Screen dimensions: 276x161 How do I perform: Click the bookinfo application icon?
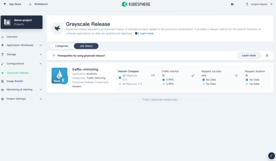(59, 76)
